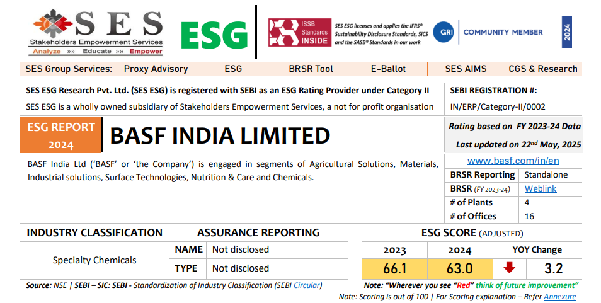Click the 2023 column header

[x=395, y=250]
